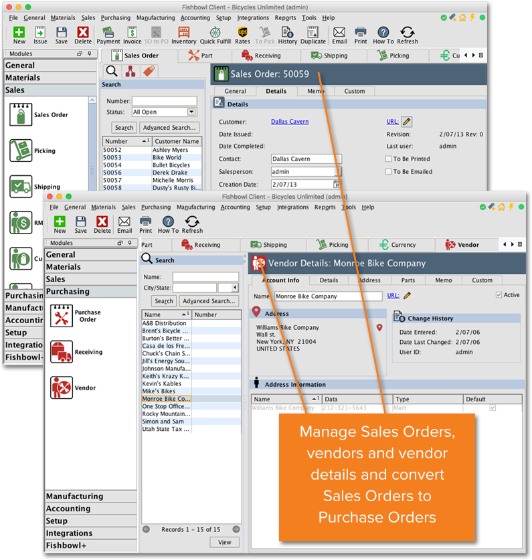Open the Creation Date calendar picker
The height and width of the screenshot is (560, 532).
pyautogui.click(x=337, y=185)
